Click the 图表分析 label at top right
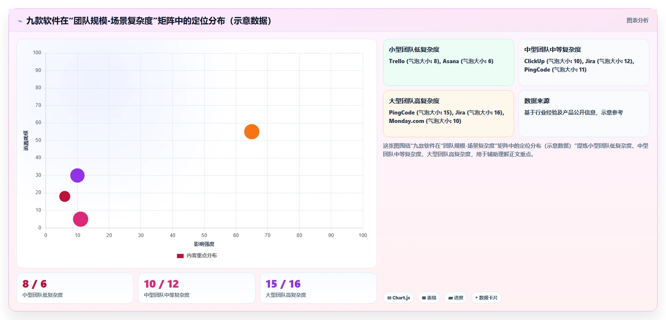The height and width of the screenshot is (320, 666). [637, 20]
